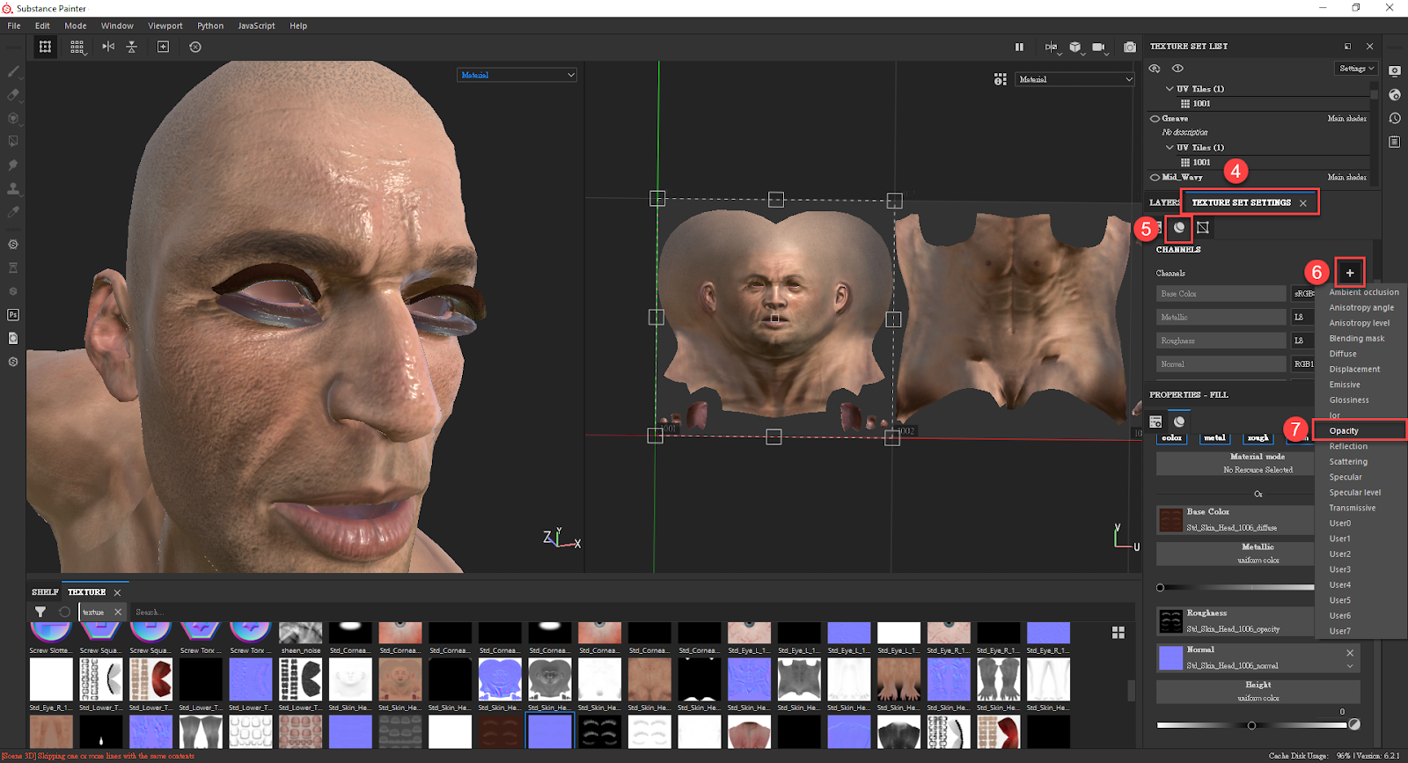Click the 3D cube view mode icon
Screen dimensions: 1408x763
[1075, 47]
